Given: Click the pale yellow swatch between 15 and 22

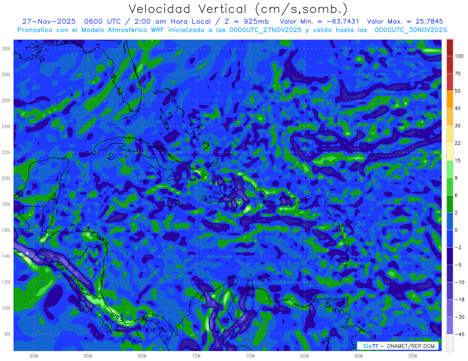Looking at the screenshot, I should [450, 152].
